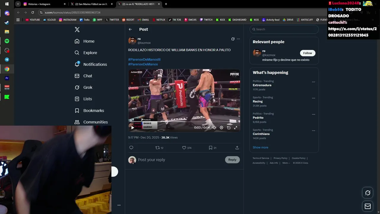The width and height of the screenshot is (380, 214).
Task: Open more options for Racing trend
Action: click(x=313, y=98)
